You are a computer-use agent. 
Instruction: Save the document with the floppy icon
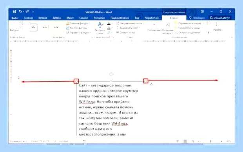(x=15, y=11)
